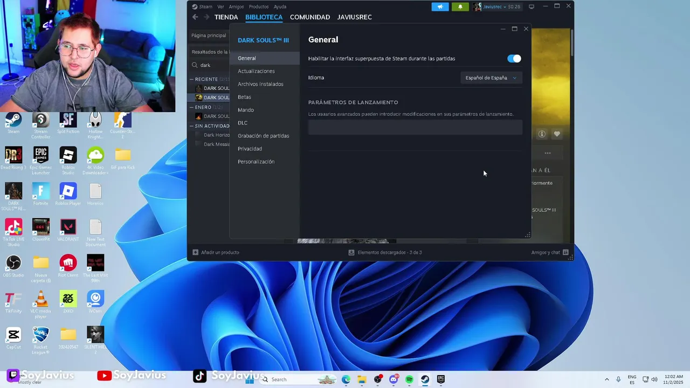Click the game info circle icon
690x388 pixels.
pos(542,134)
